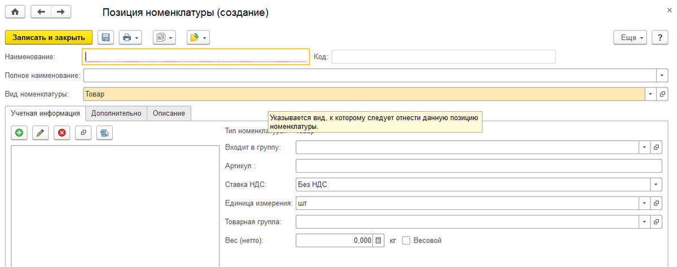Open the Единица измерения item form icon
Image resolution: width=677 pixels, height=267 pixels.
point(656,203)
